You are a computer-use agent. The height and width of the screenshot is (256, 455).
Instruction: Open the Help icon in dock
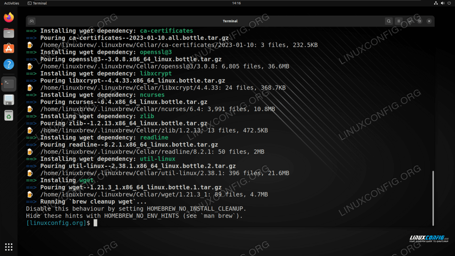point(9,64)
